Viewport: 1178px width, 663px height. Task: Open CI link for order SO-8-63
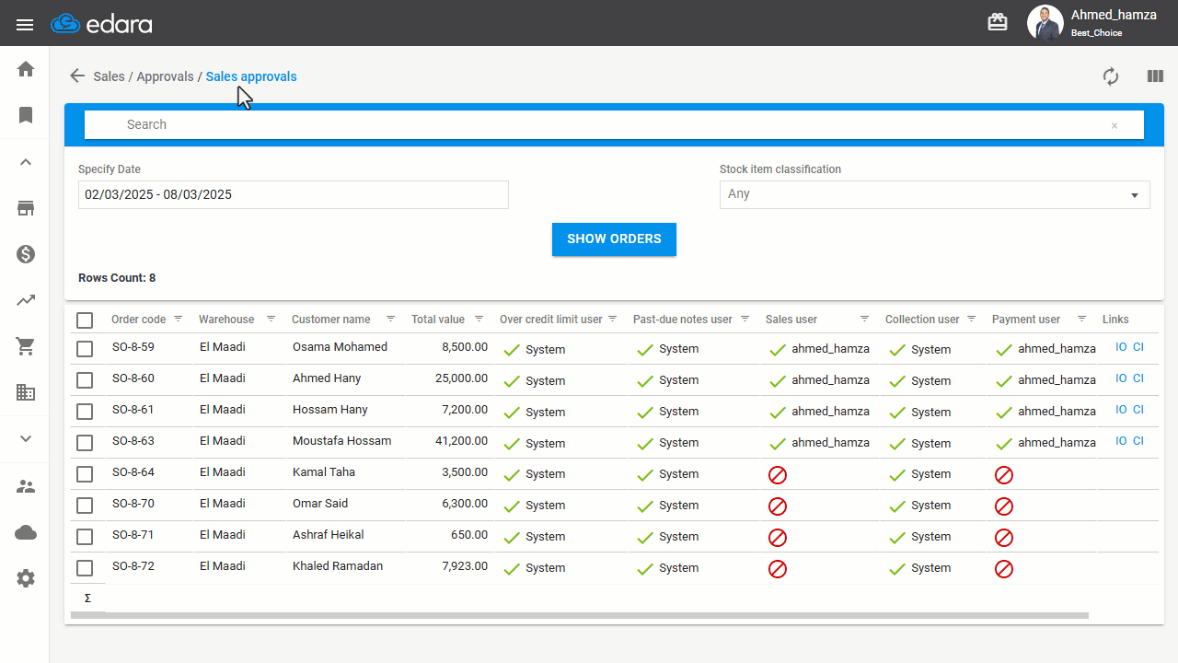pyautogui.click(x=1138, y=441)
